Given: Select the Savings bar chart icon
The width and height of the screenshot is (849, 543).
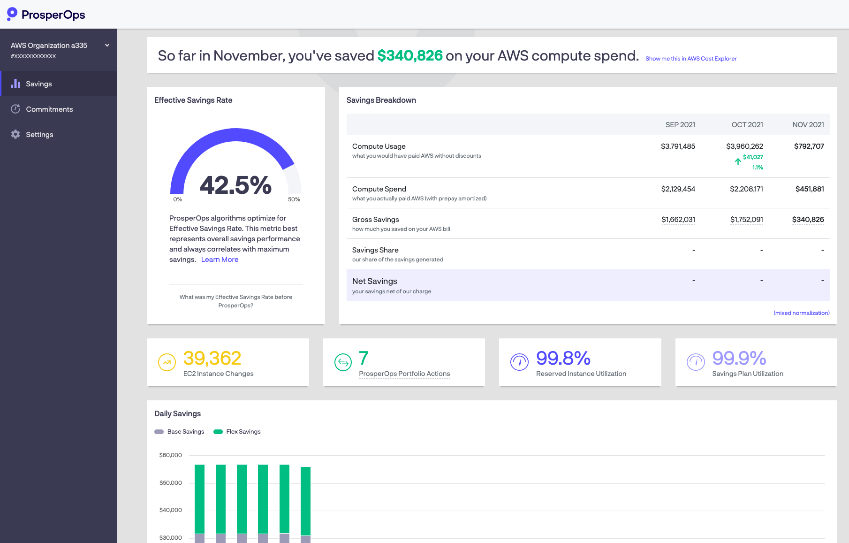Looking at the screenshot, I should click(x=15, y=84).
